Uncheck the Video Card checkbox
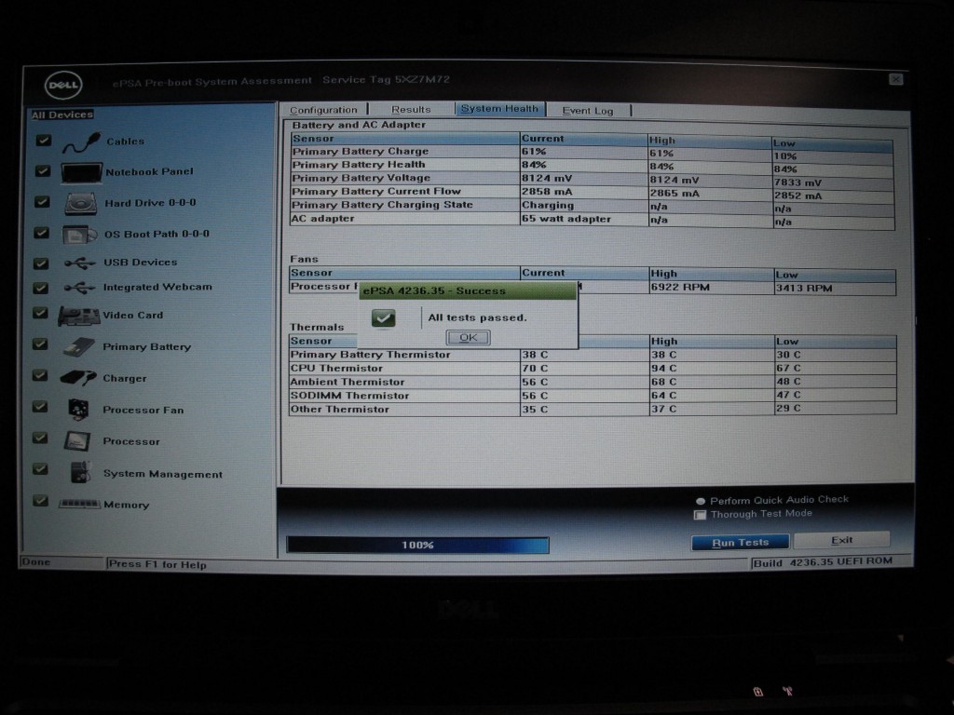The width and height of the screenshot is (954, 715). (x=40, y=313)
